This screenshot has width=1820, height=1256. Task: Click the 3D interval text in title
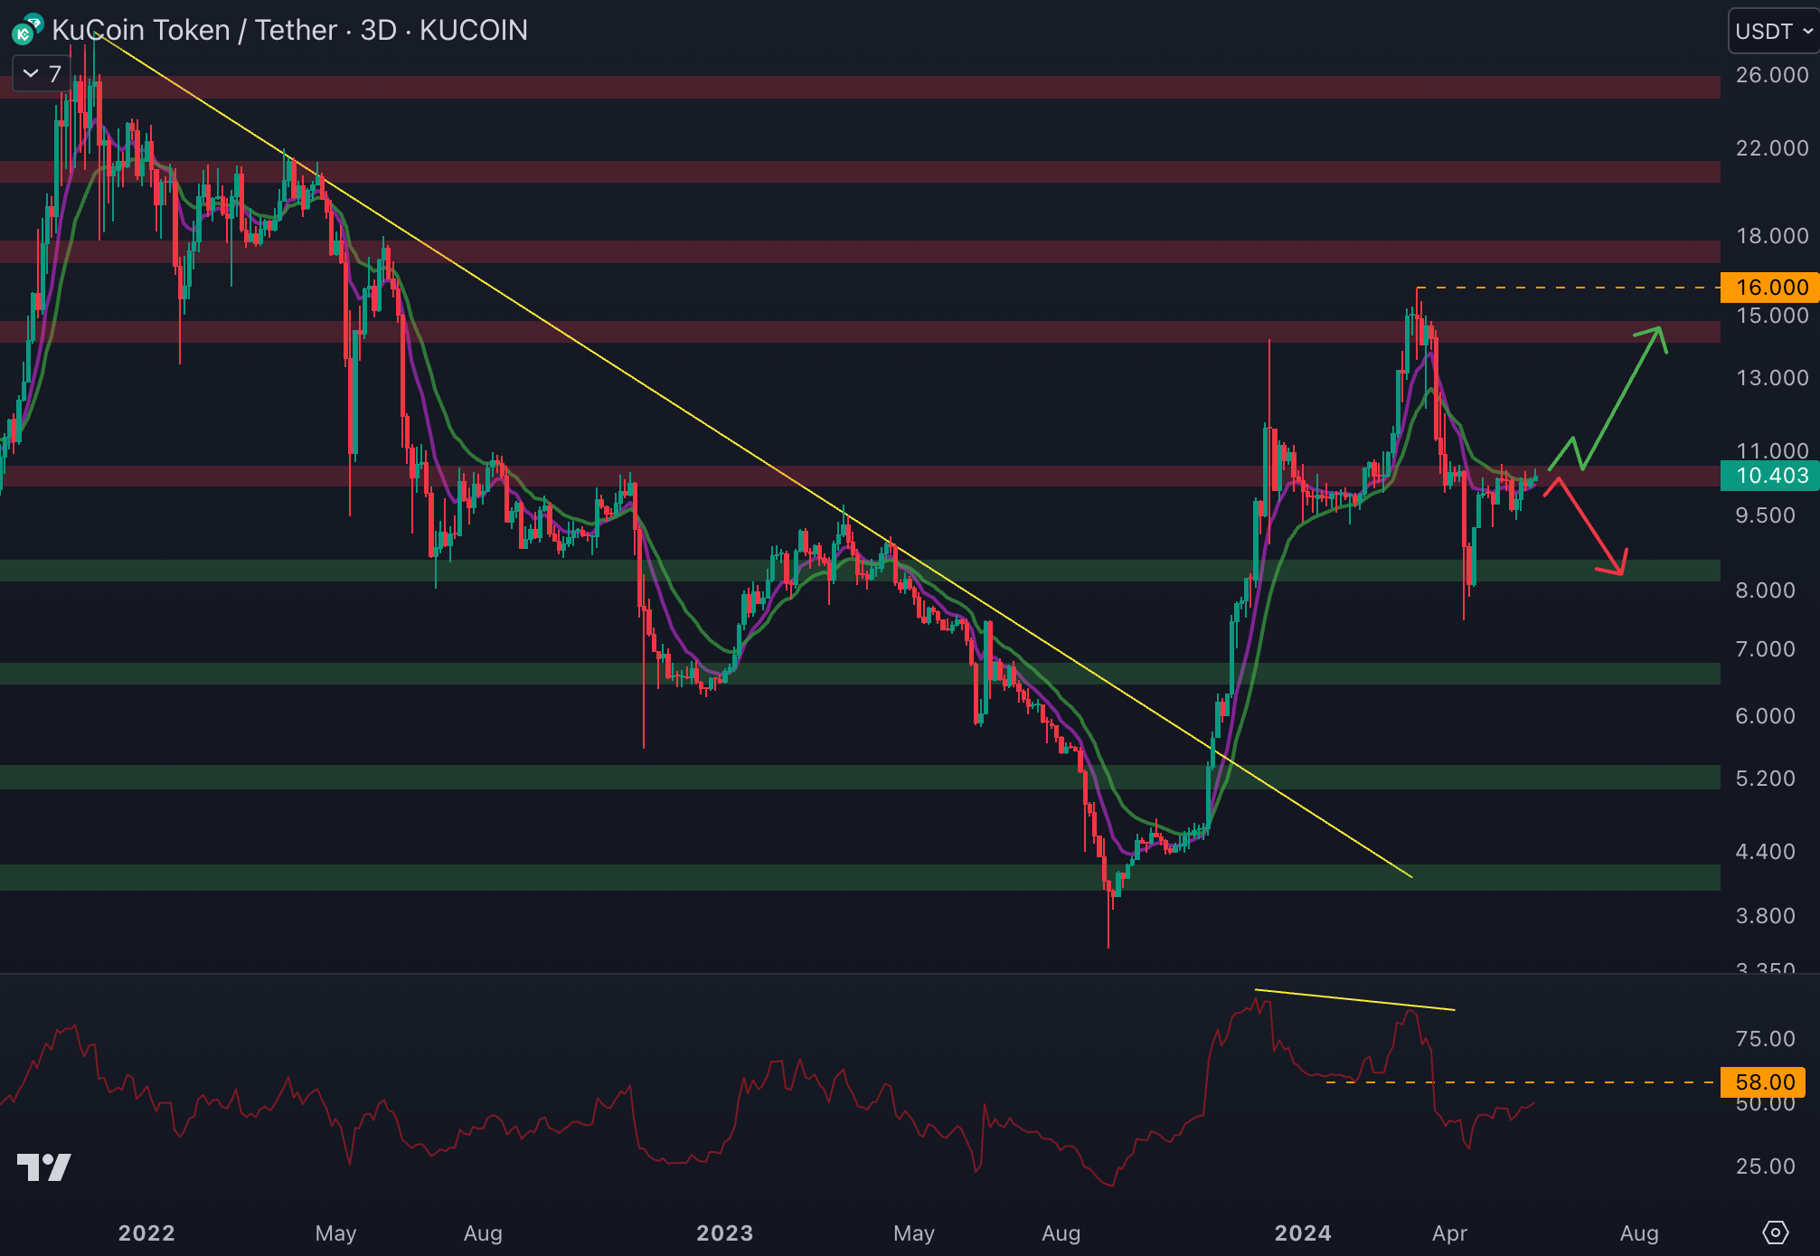tap(378, 31)
